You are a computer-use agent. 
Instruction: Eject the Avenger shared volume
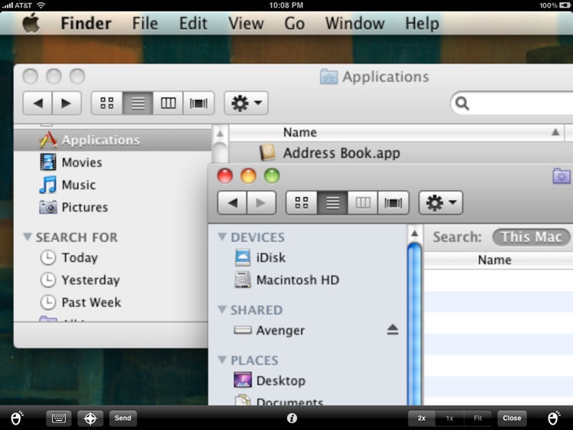(x=393, y=330)
